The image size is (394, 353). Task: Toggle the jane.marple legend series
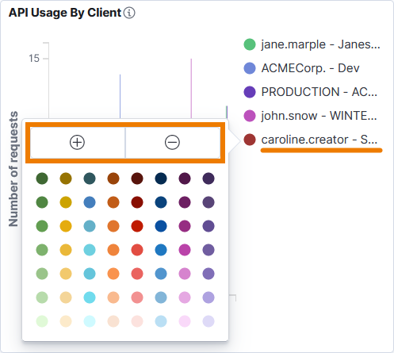coord(320,44)
